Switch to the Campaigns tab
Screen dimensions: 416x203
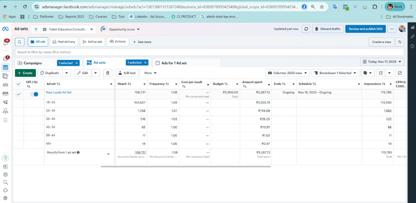(x=33, y=63)
